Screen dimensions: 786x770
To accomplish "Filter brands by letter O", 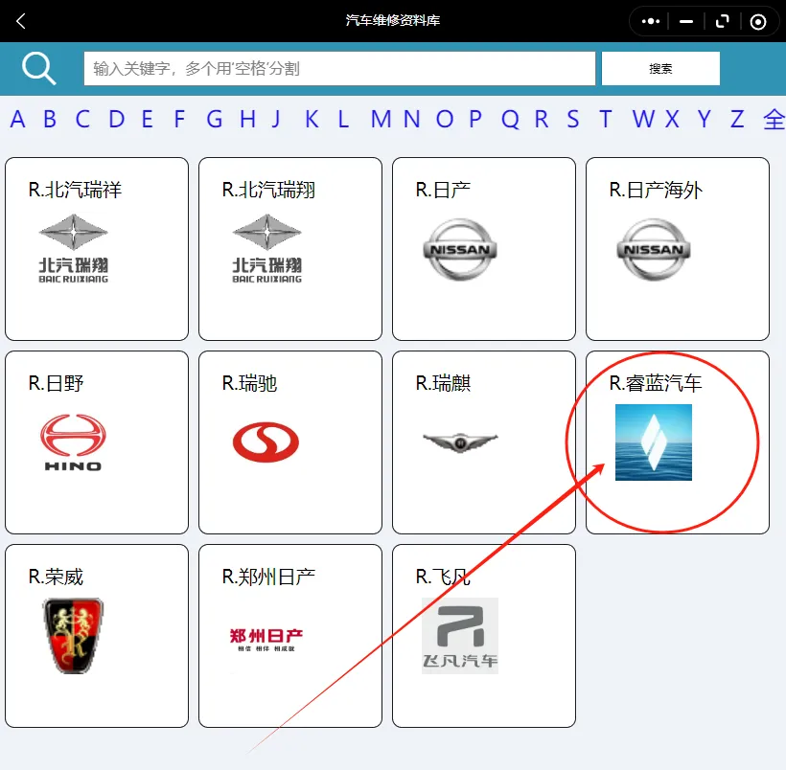I will (x=445, y=119).
